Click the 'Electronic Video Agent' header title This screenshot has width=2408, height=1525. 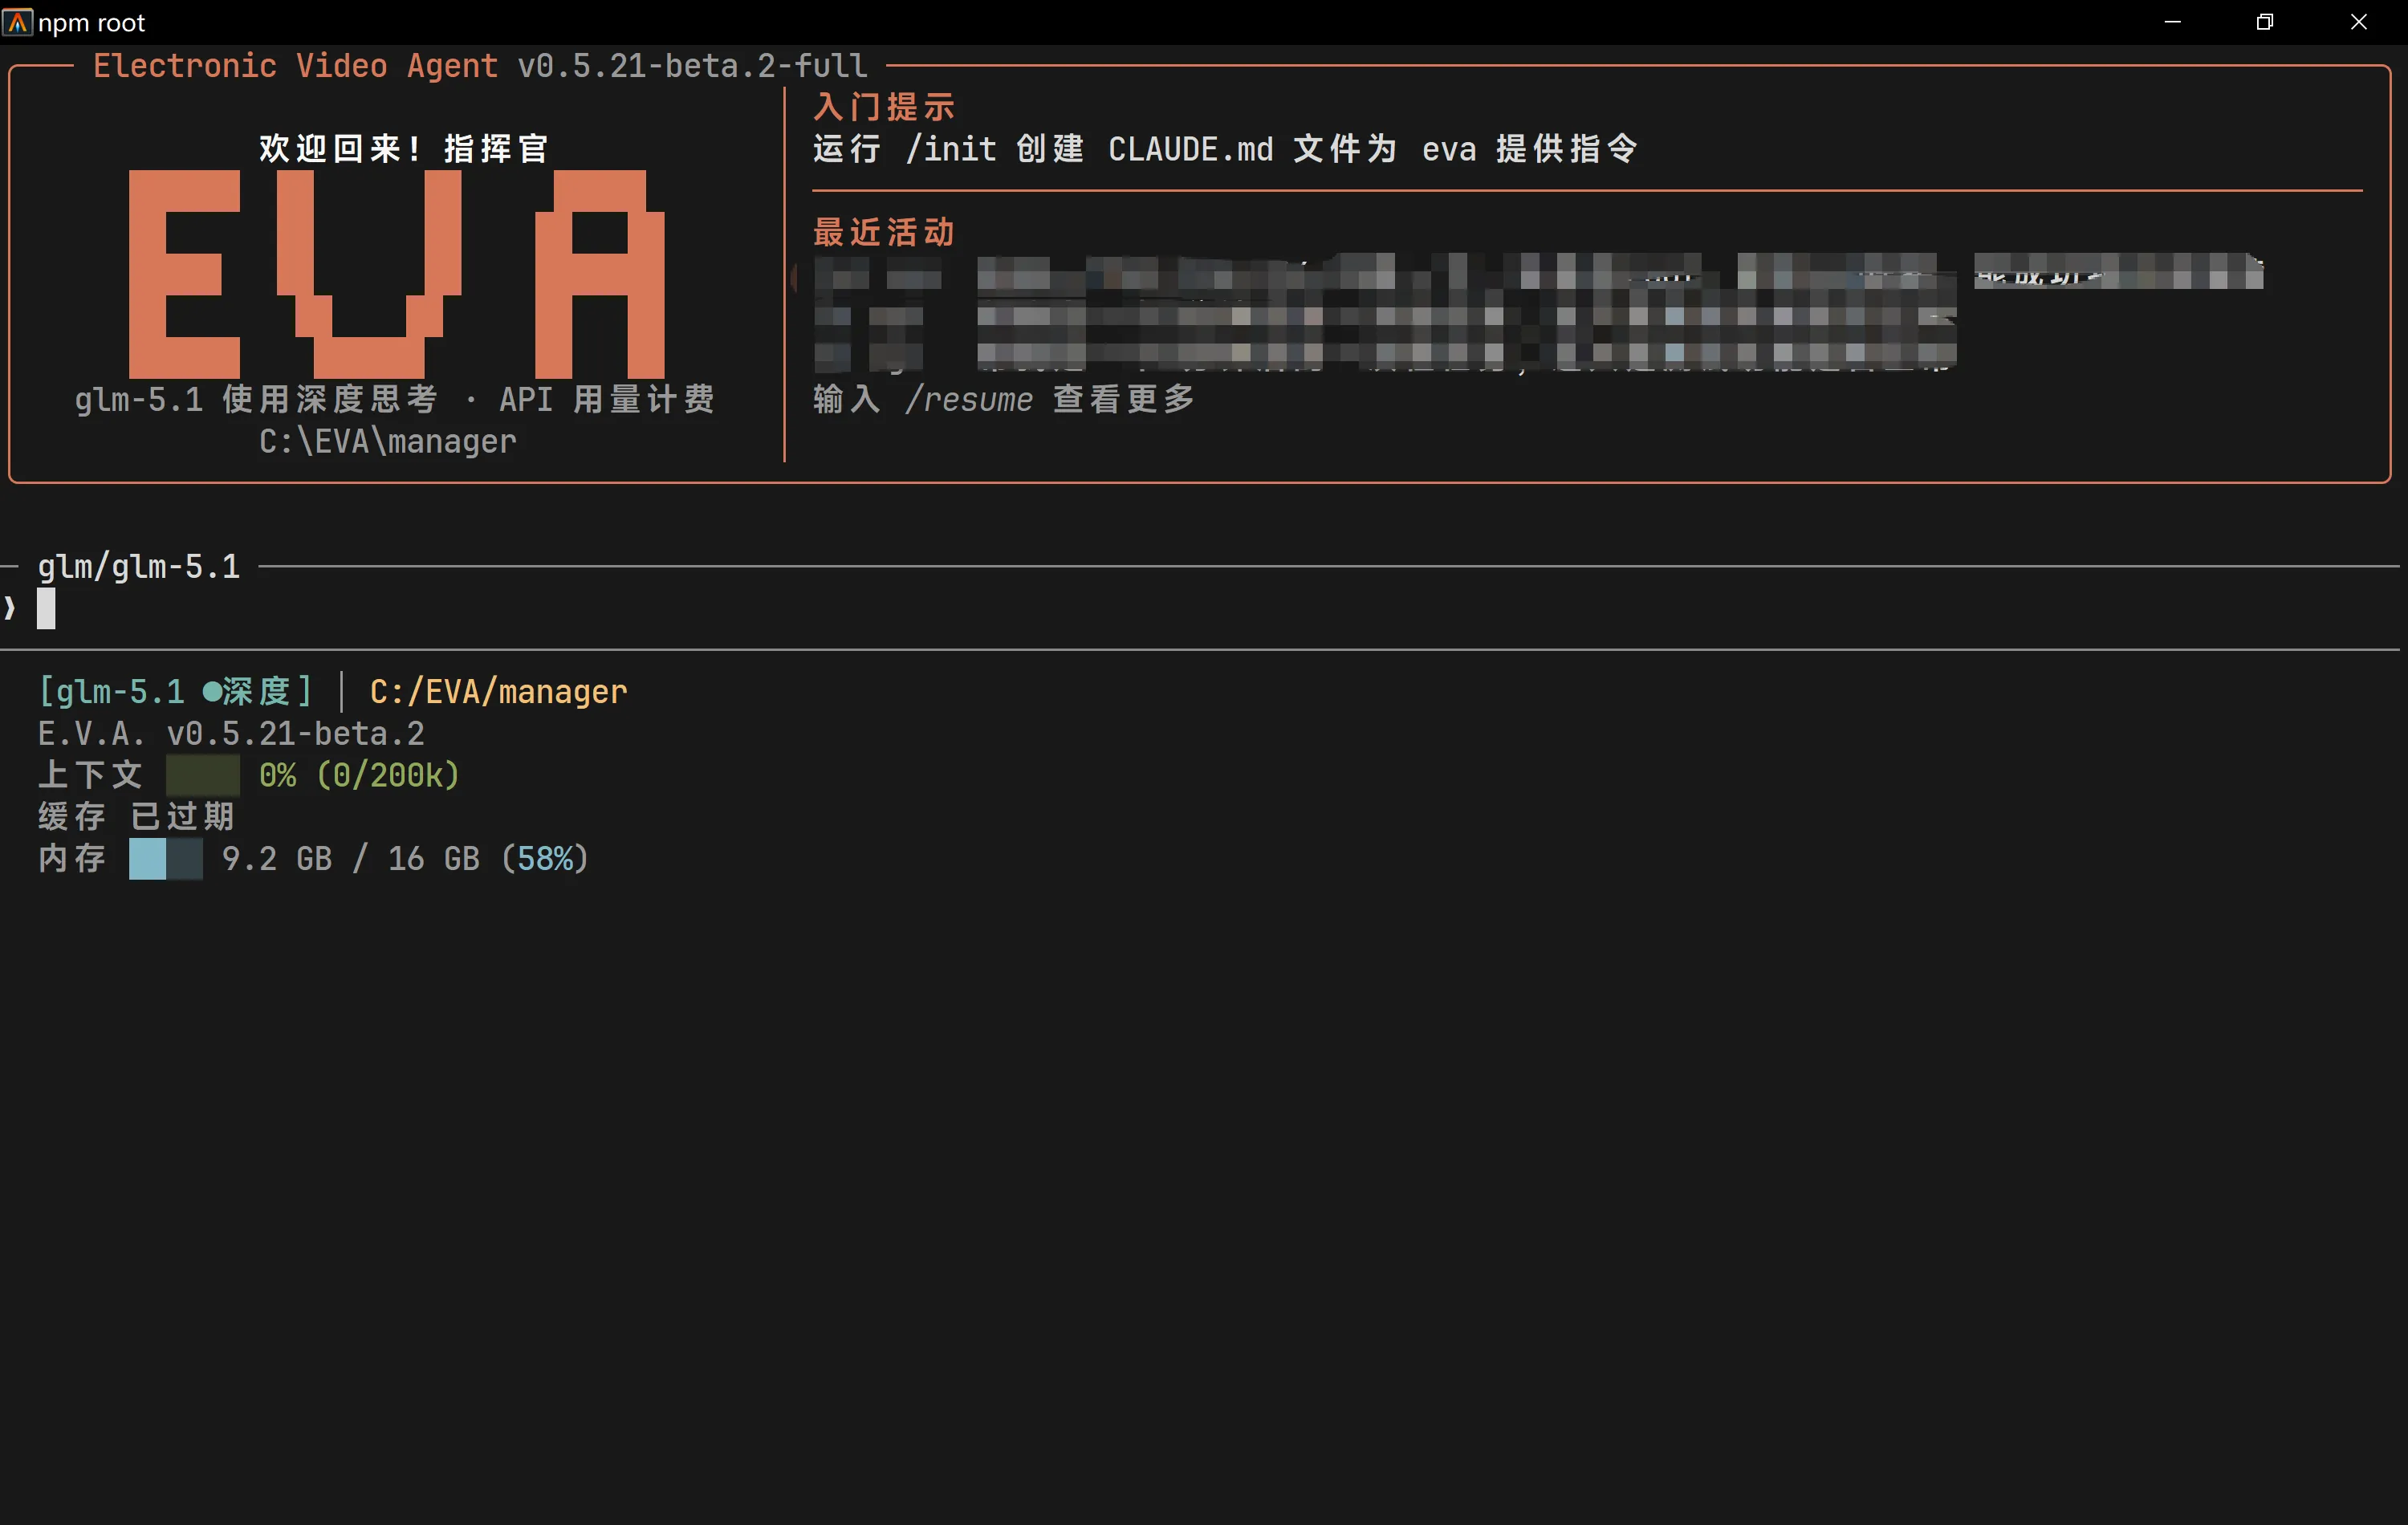(x=295, y=65)
